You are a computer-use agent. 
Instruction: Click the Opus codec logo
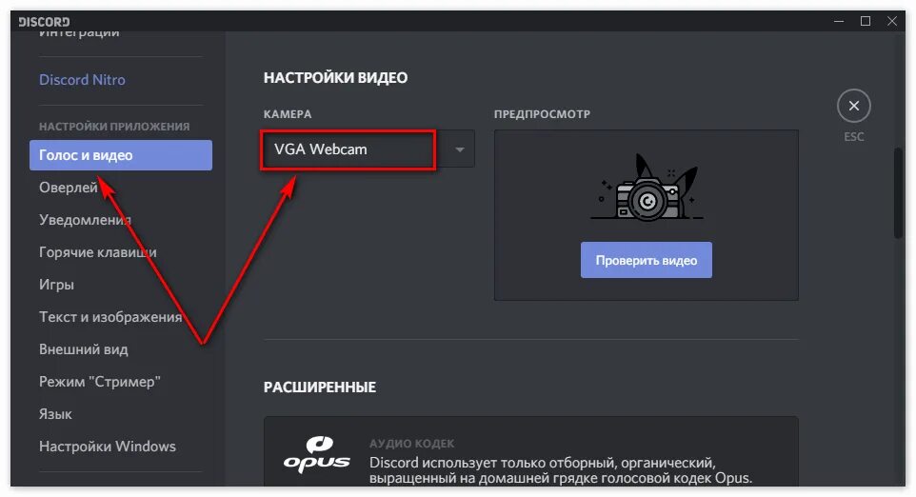click(317, 454)
